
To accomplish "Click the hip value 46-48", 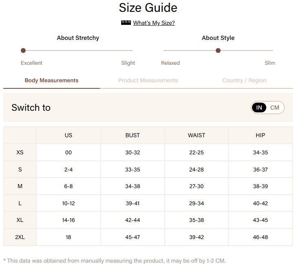I will point(261,237).
